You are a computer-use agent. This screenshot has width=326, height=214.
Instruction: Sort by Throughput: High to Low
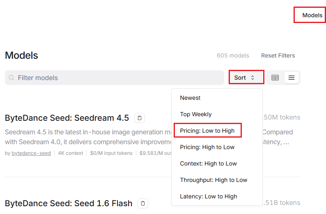[214, 180]
